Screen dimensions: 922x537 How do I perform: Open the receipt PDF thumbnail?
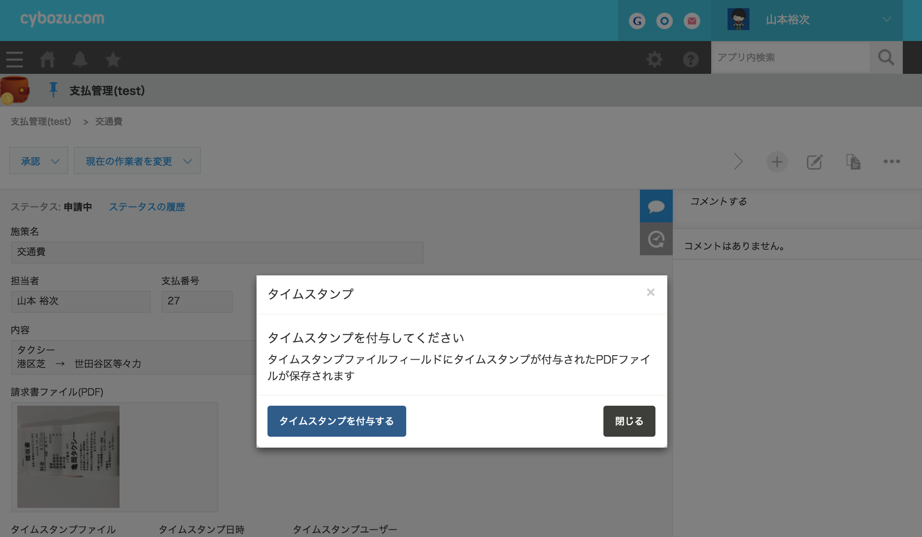pos(68,457)
